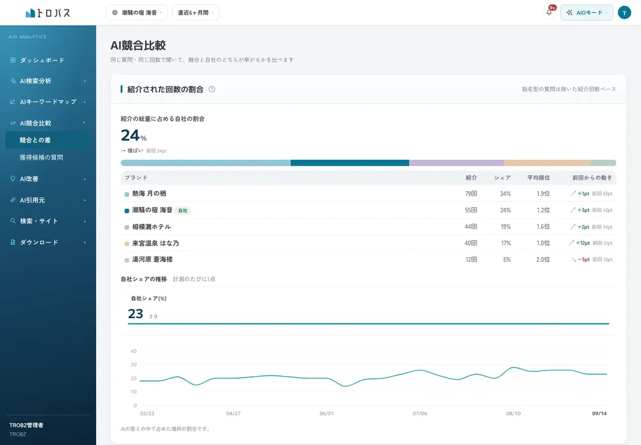
Task: Open user avatar T menu
Action: [624, 12]
